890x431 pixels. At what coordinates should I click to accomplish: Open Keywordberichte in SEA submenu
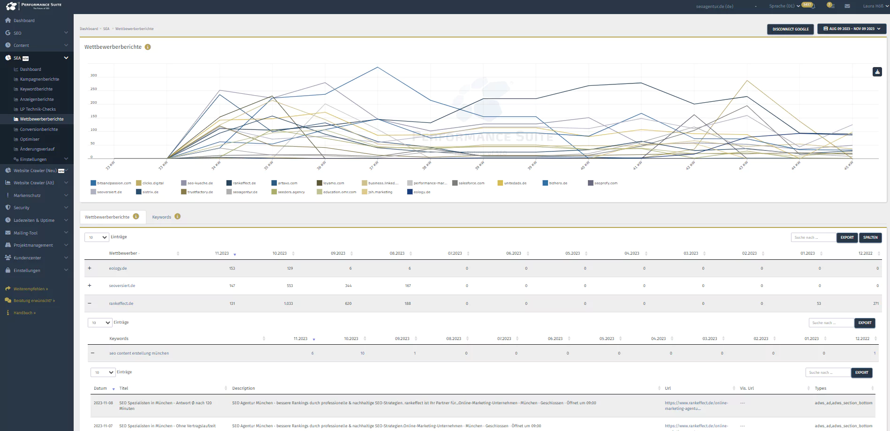tap(36, 89)
